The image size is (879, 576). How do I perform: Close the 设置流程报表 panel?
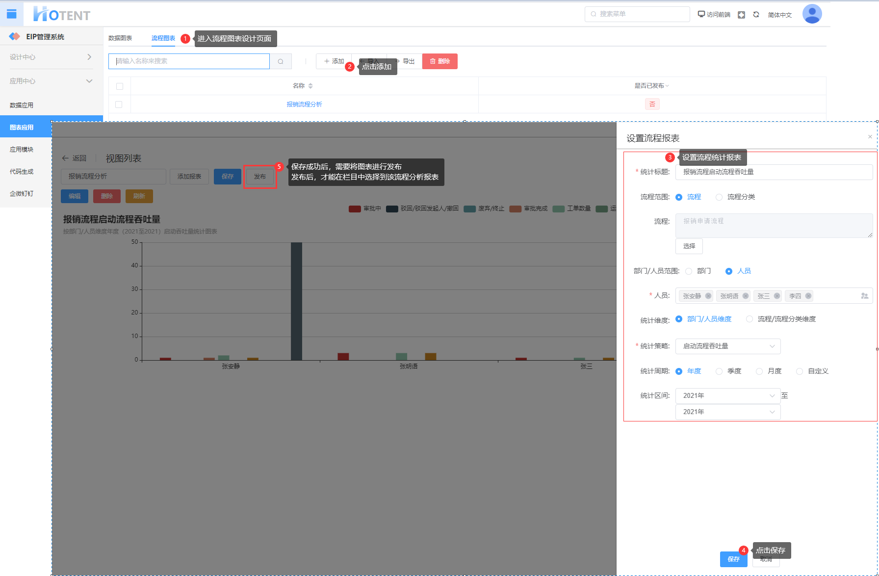(870, 137)
